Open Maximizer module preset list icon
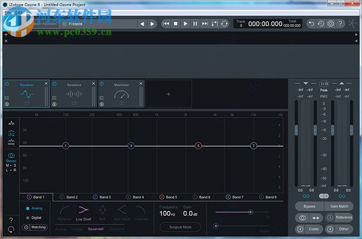This screenshot has width=362, height=239. [101, 98]
